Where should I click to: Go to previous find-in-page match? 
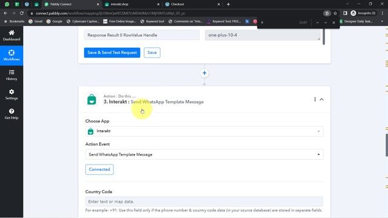point(318,22)
